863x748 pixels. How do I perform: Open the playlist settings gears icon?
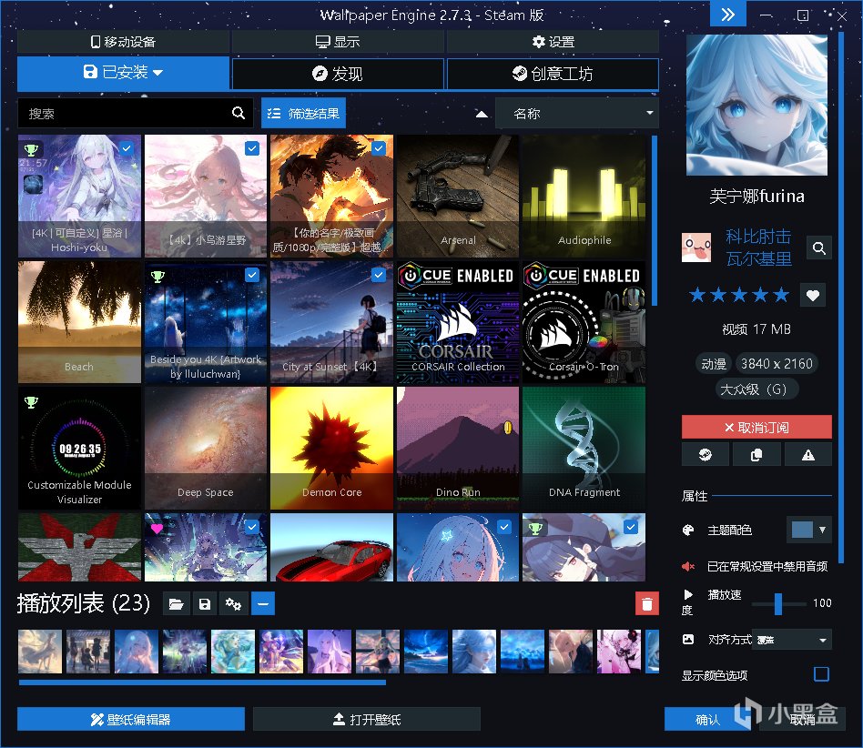point(233,604)
